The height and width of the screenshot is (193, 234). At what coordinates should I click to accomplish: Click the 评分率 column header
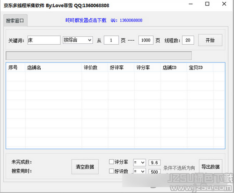[147, 68]
